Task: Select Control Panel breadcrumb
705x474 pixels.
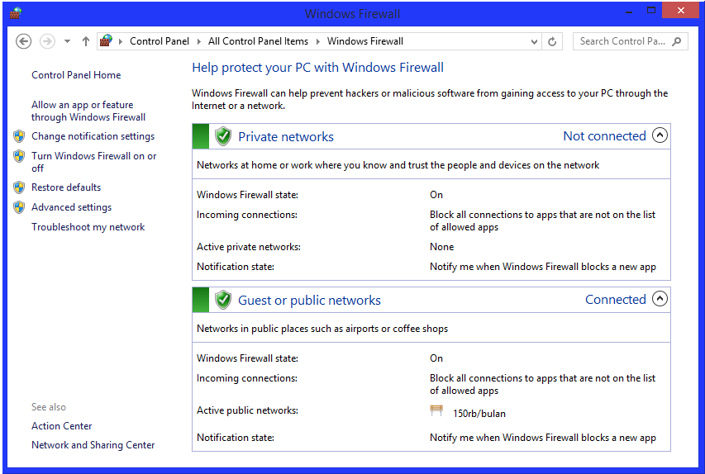Action: click(160, 41)
